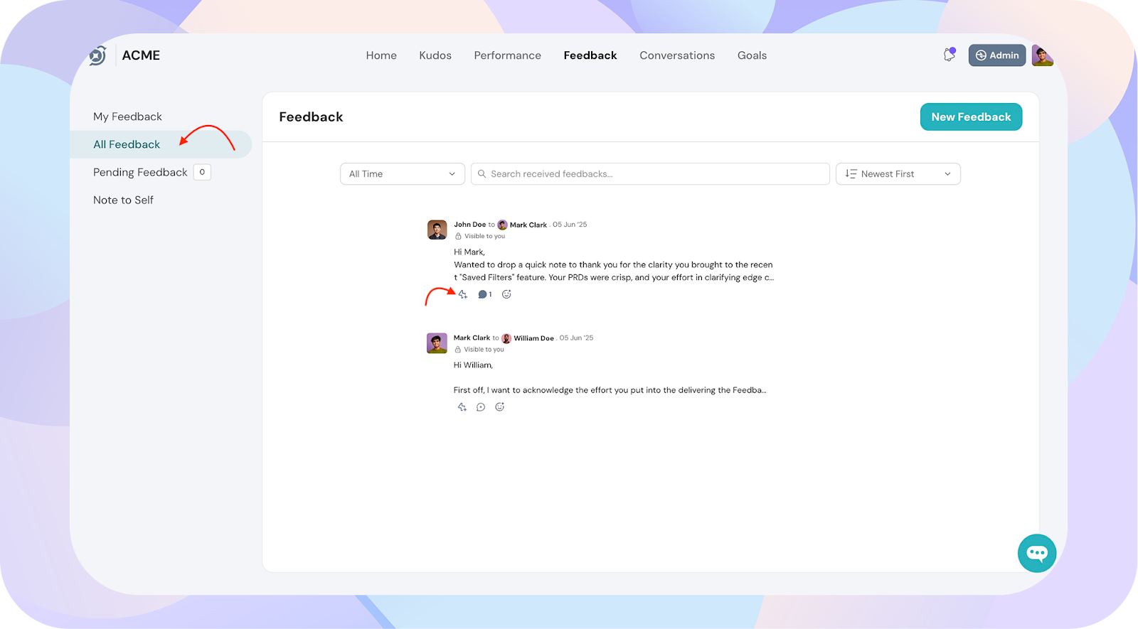The width and height of the screenshot is (1138, 629).
Task: Open comments on John Doe's feedback
Action: click(484, 294)
